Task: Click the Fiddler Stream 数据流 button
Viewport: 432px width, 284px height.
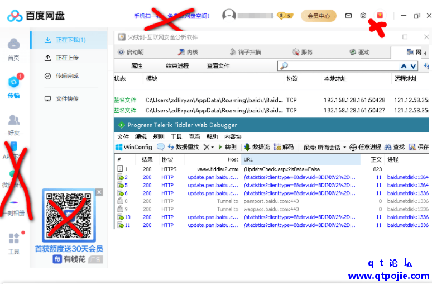Action: (257, 147)
